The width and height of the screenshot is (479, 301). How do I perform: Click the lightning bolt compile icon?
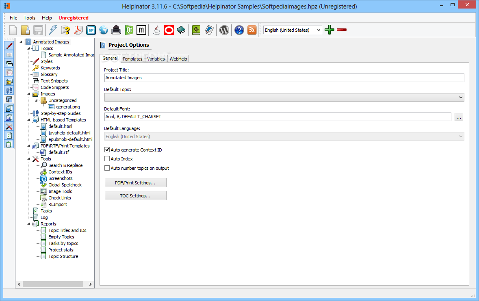click(53, 30)
